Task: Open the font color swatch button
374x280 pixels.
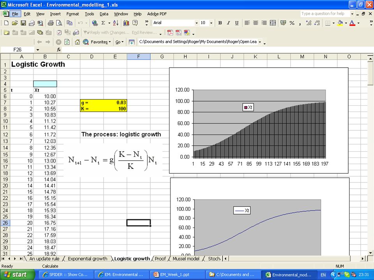Action: (352, 23)
